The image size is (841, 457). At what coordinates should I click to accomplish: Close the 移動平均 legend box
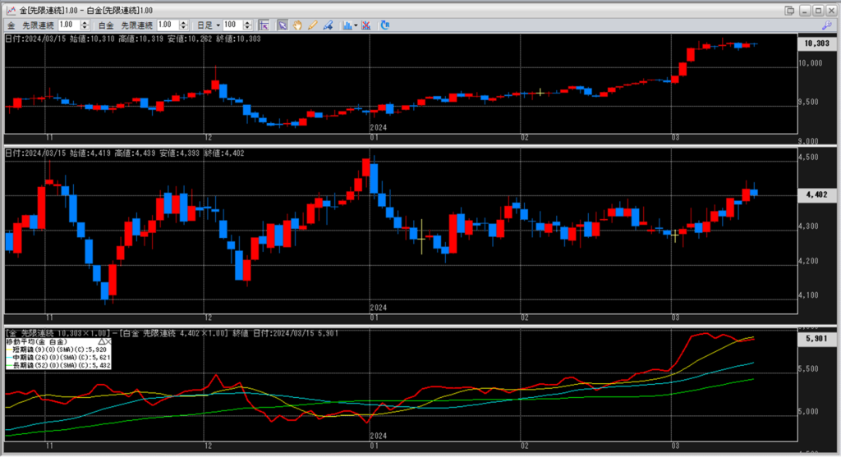coord(108,340)
